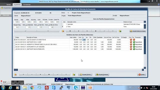Click Importa Modelo de Custos button

click(x=138, y=31)
